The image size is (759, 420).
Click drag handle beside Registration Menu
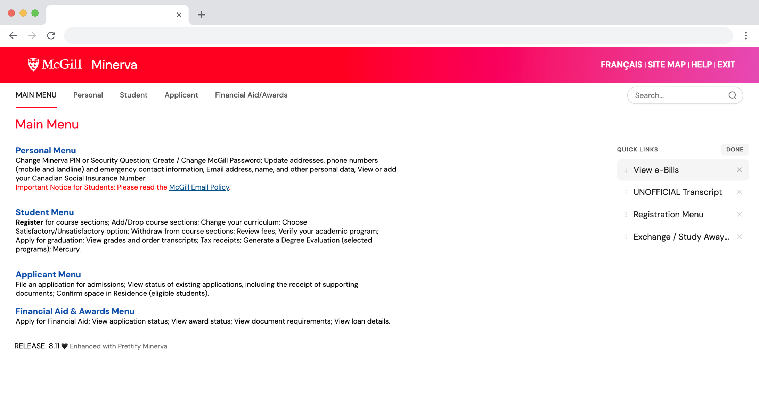coord(626,214)
